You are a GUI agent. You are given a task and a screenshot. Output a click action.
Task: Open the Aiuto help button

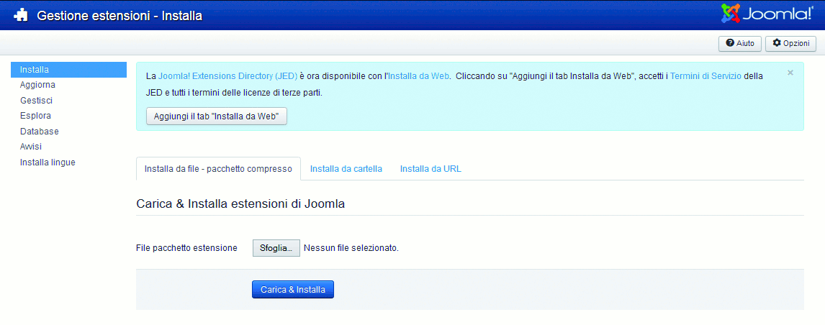pos(740,44)
